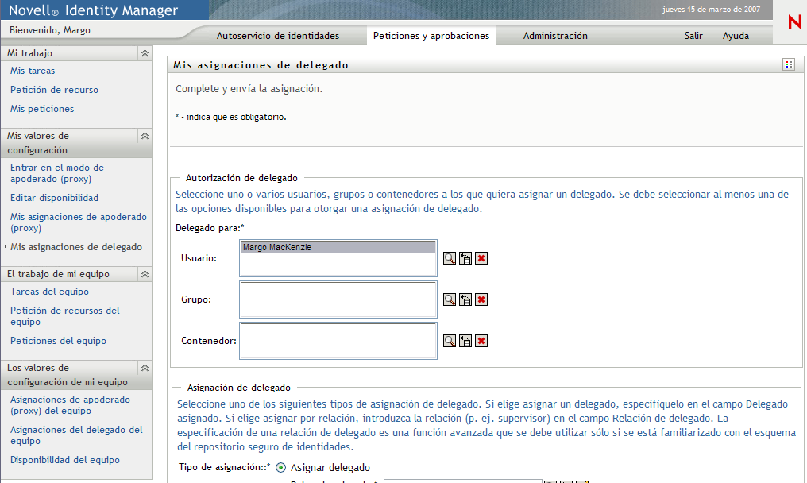Viewport: 807px width, 483px height.
Task: Clear the Usuario selection with the red X
Action: 480,257
